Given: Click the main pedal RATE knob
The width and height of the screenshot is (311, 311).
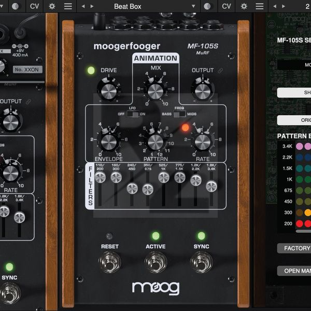Looking at the screenshot, I should click(203, 142).
